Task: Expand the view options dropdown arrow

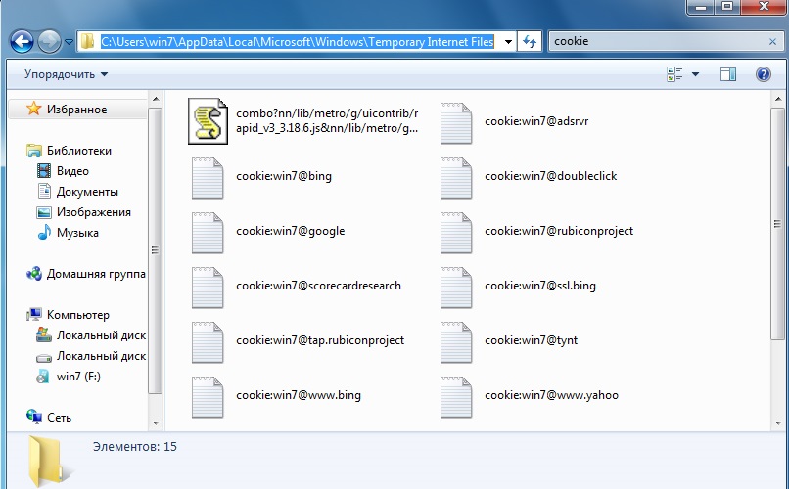Action: pyautogui.click(x=696, y=74)
